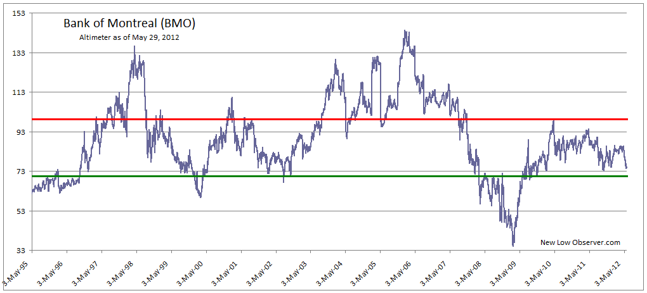Select the subtitle Altimeter as of May 29, 2012
This screenshot has width=647, height=293.
[x=129, y=37]
